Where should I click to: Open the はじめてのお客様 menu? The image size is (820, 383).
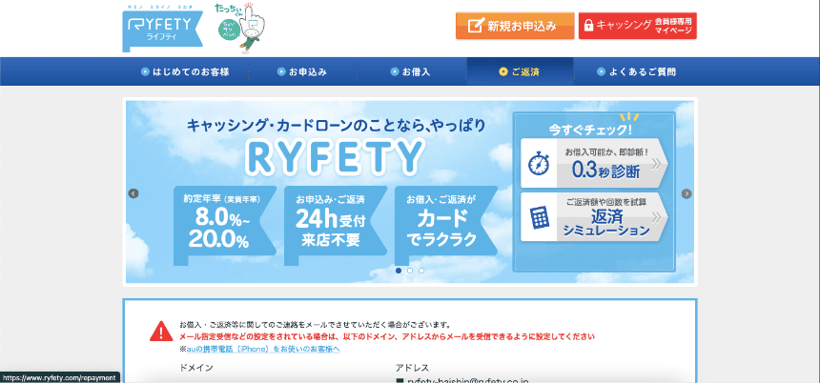(x=185, y=72)
